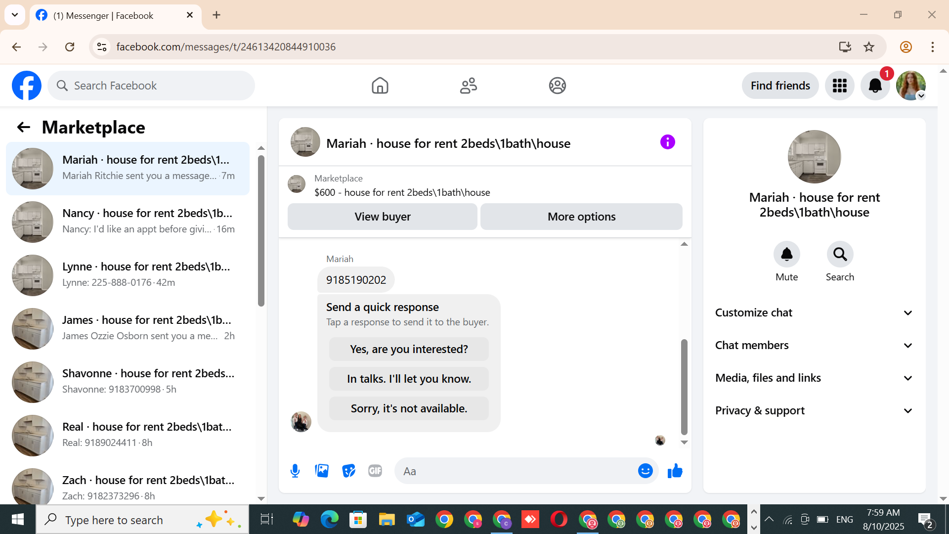Viewport: 949px width, 534px height.
Task: Open Nancy's house for rent conversation
Action: pyautogui.click(x=129, y=221)
